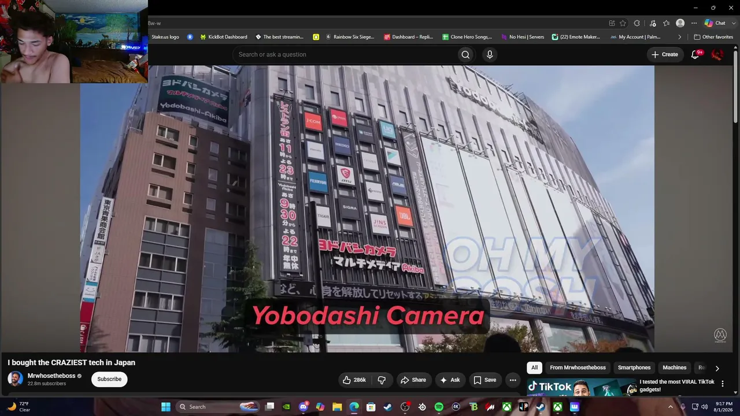Click the YouTube search magnifier button
Image resolution: width=740 pixels, height=416 pixels.
tap(465, 54)
